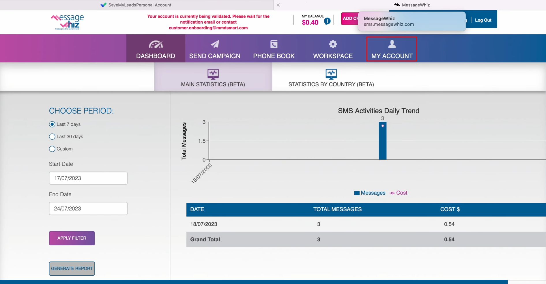Viewport: 546px width, 284px height.
Task: Click the $0.40 balance amount
Action: (310, 22)
